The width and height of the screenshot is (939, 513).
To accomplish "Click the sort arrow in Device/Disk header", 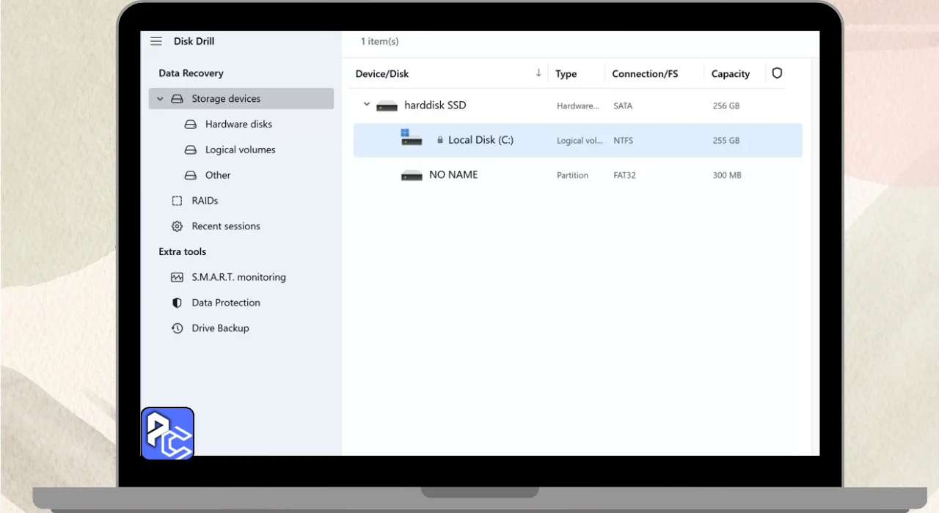I will (x=538, y=73).
